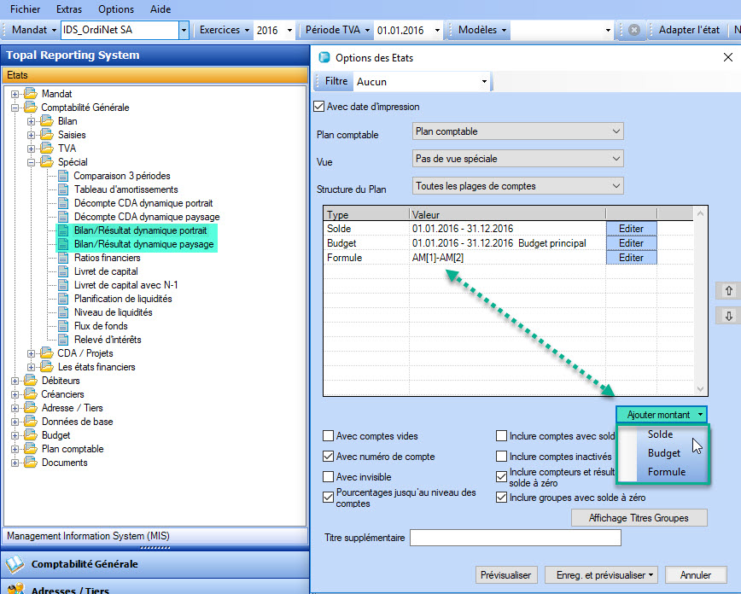Click the Budget folder icon in tree
This screenshot has height=594, width=741.
(31, 435)
